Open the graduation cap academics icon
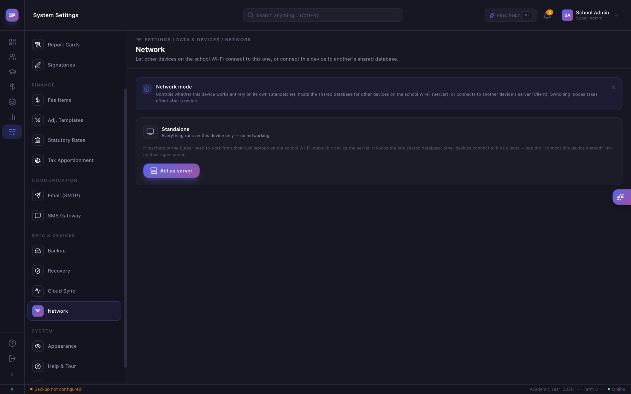This screenshot has height=394, width=631. [x=12, y=72]
